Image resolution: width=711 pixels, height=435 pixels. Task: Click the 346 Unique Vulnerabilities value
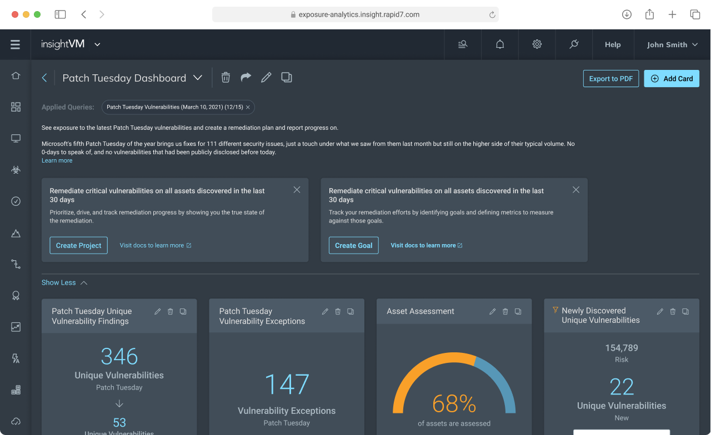point(119,356)
